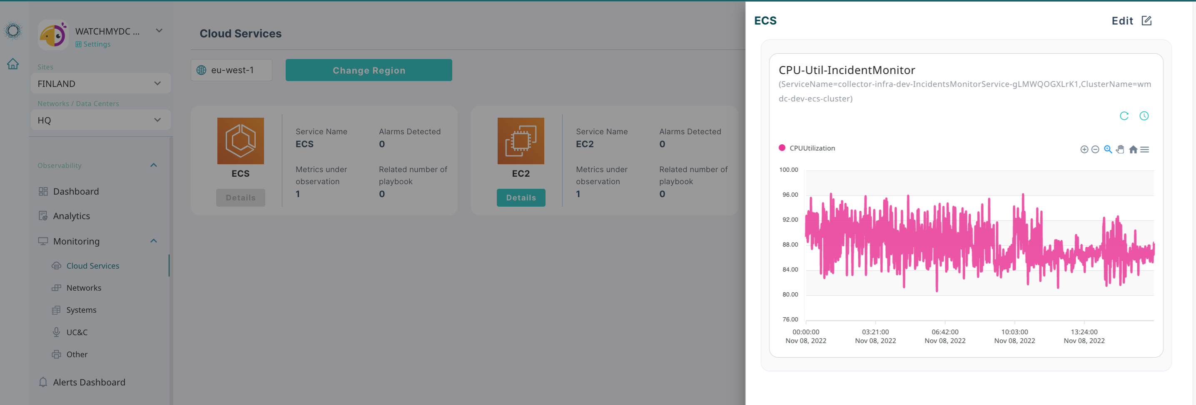Refresh the CPU-Util-IncidentMonitor chart
The width and height of the screenshot is (1196, 405).
1124,116
